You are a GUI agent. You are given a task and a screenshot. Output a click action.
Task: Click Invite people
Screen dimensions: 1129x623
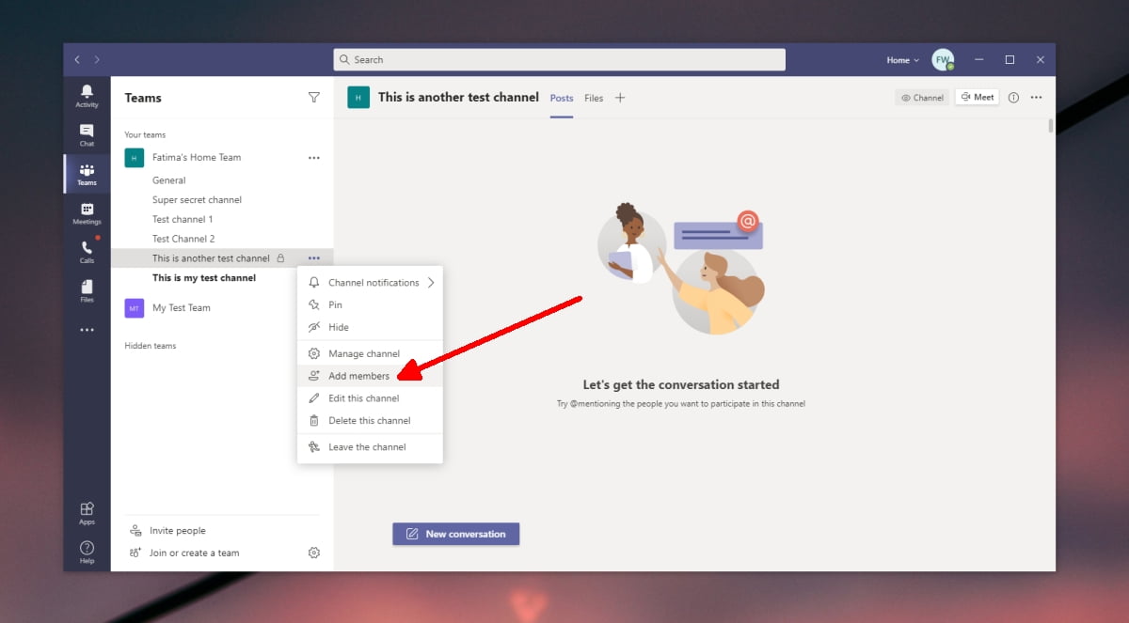[167, 531]
